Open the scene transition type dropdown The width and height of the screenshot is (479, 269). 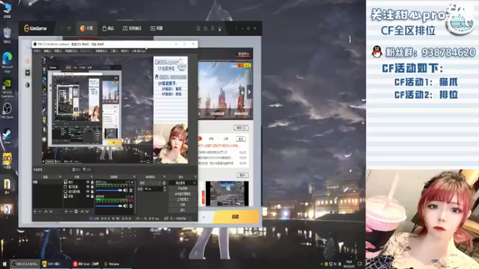[x=150, y=183]
